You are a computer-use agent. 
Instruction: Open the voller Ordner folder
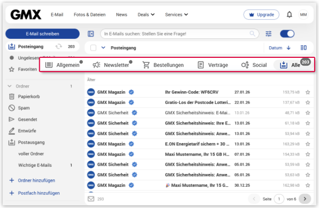click(x=31, y=154)
